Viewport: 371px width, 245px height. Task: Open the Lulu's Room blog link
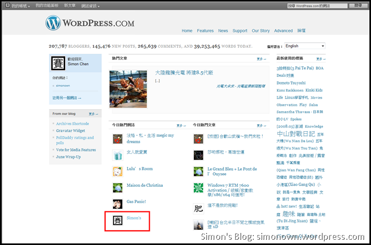140,169
